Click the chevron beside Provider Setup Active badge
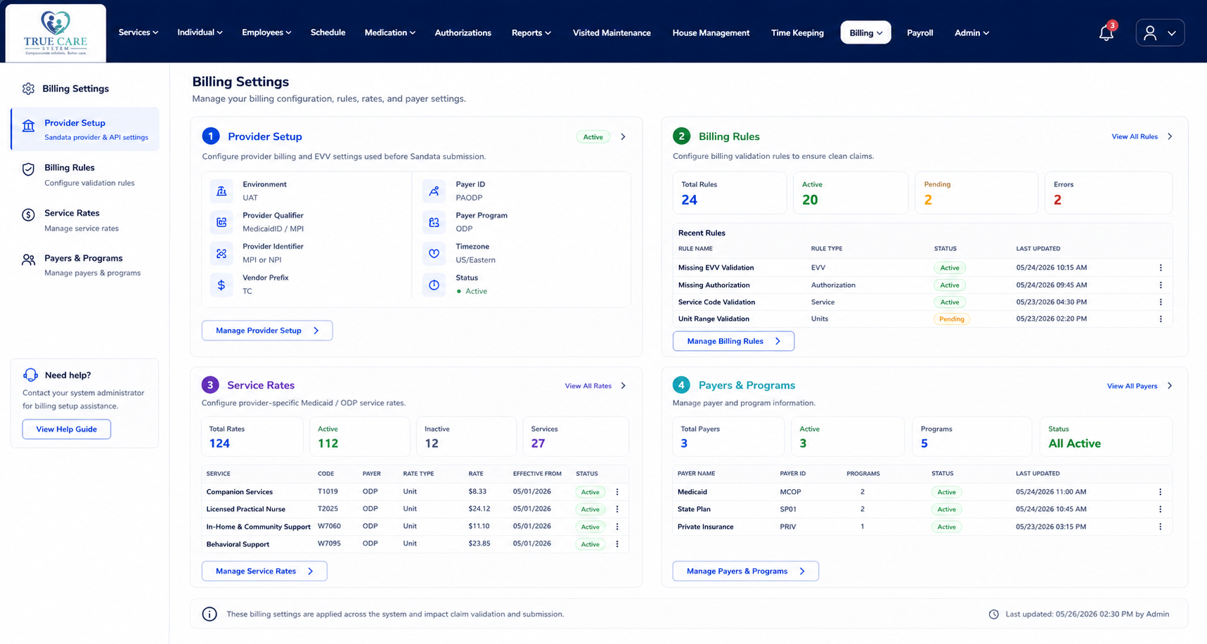The width and height of the screenshot is (1207, 644). pos(623,137)
